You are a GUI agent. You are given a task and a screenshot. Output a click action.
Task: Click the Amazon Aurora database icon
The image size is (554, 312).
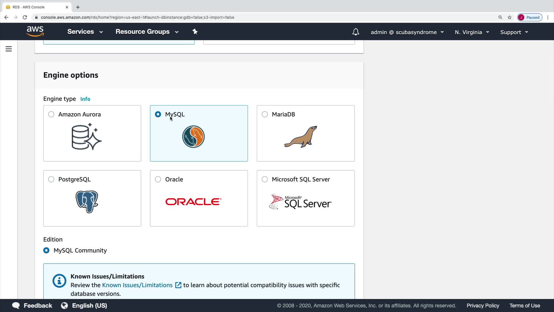86,137
